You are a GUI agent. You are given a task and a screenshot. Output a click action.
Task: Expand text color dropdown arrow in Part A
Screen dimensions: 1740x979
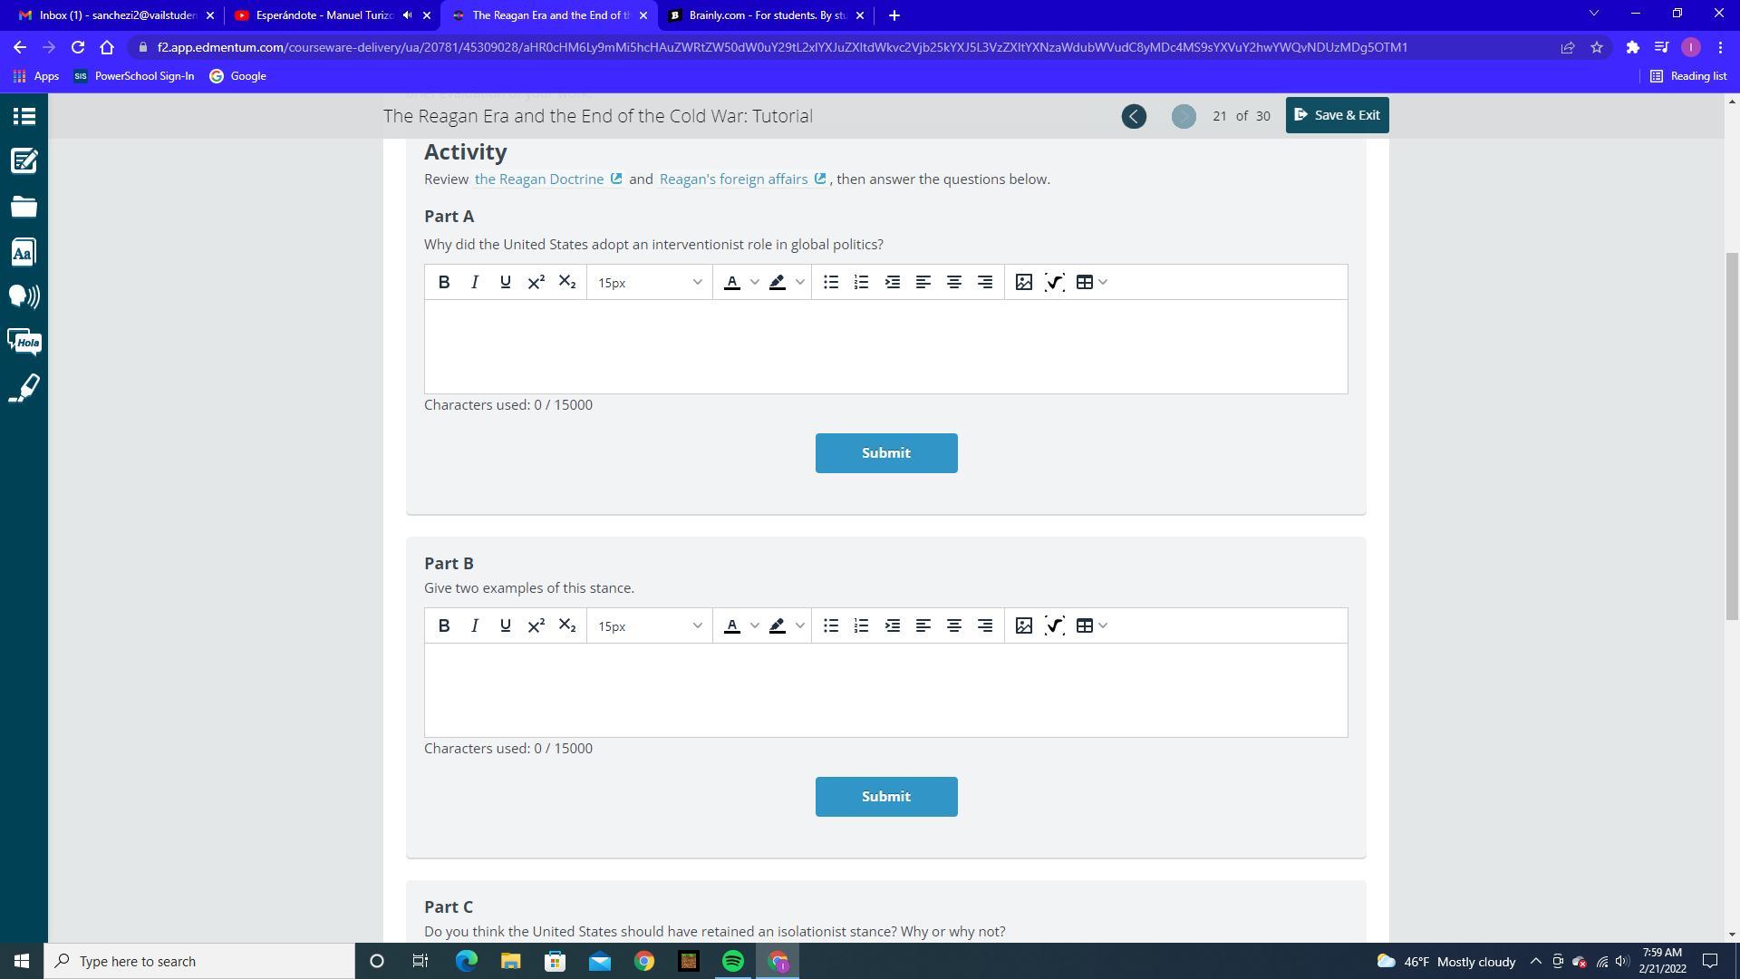tap(754, 282)
